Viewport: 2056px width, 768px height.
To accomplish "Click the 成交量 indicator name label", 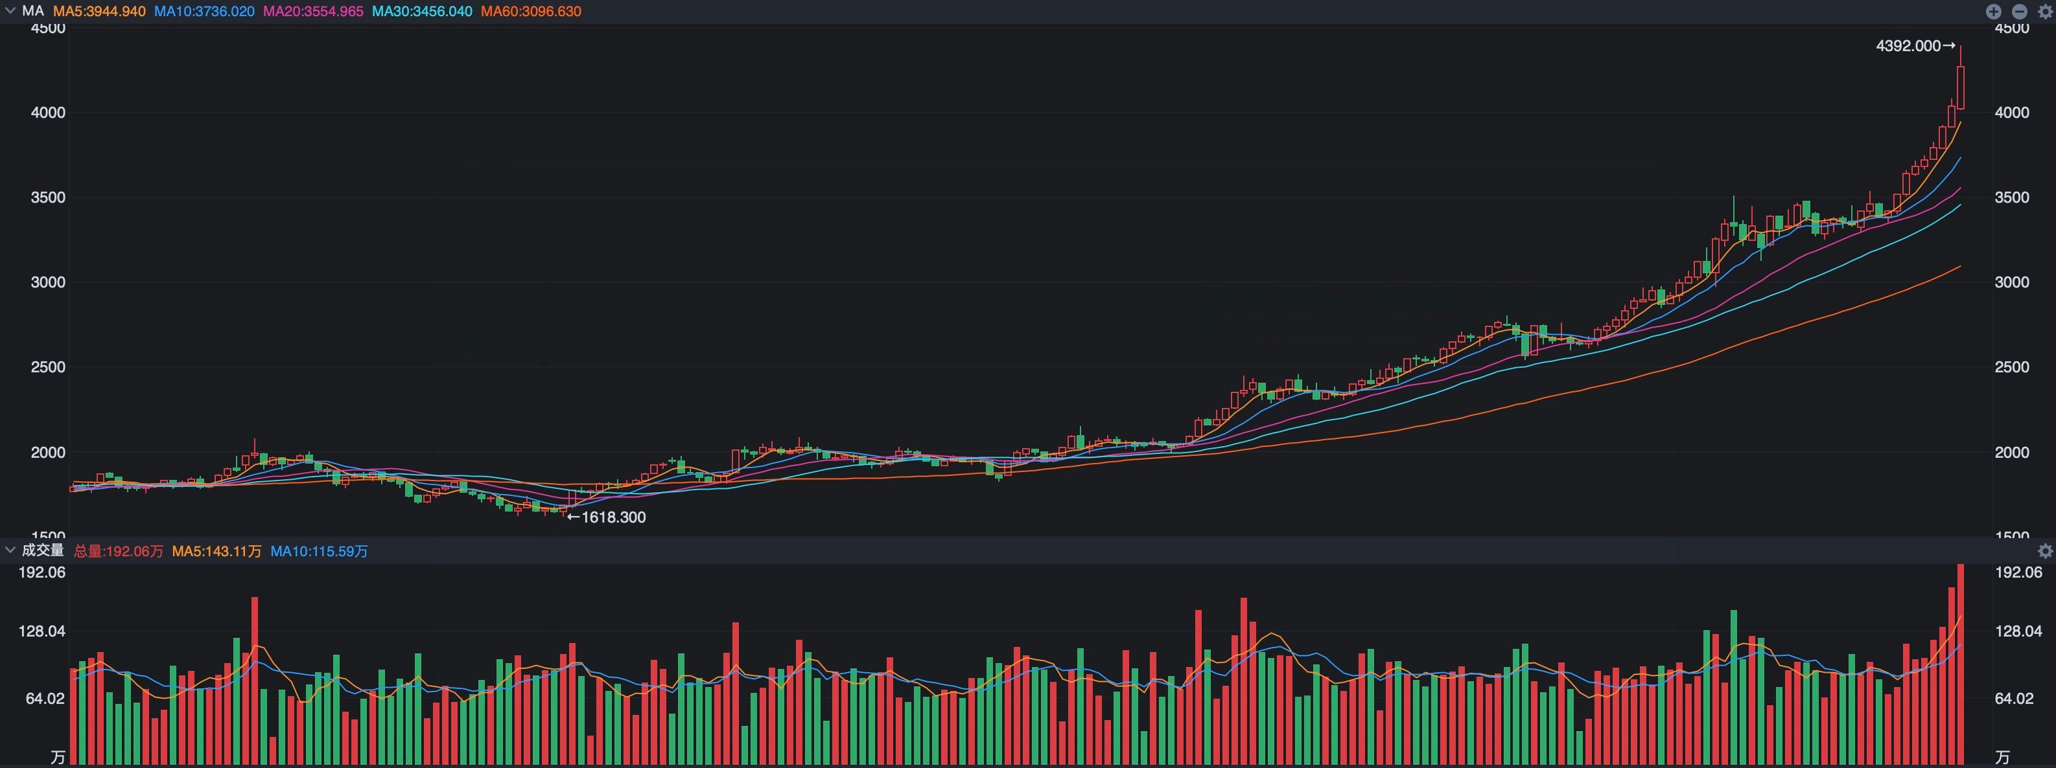I will (42, 550).
